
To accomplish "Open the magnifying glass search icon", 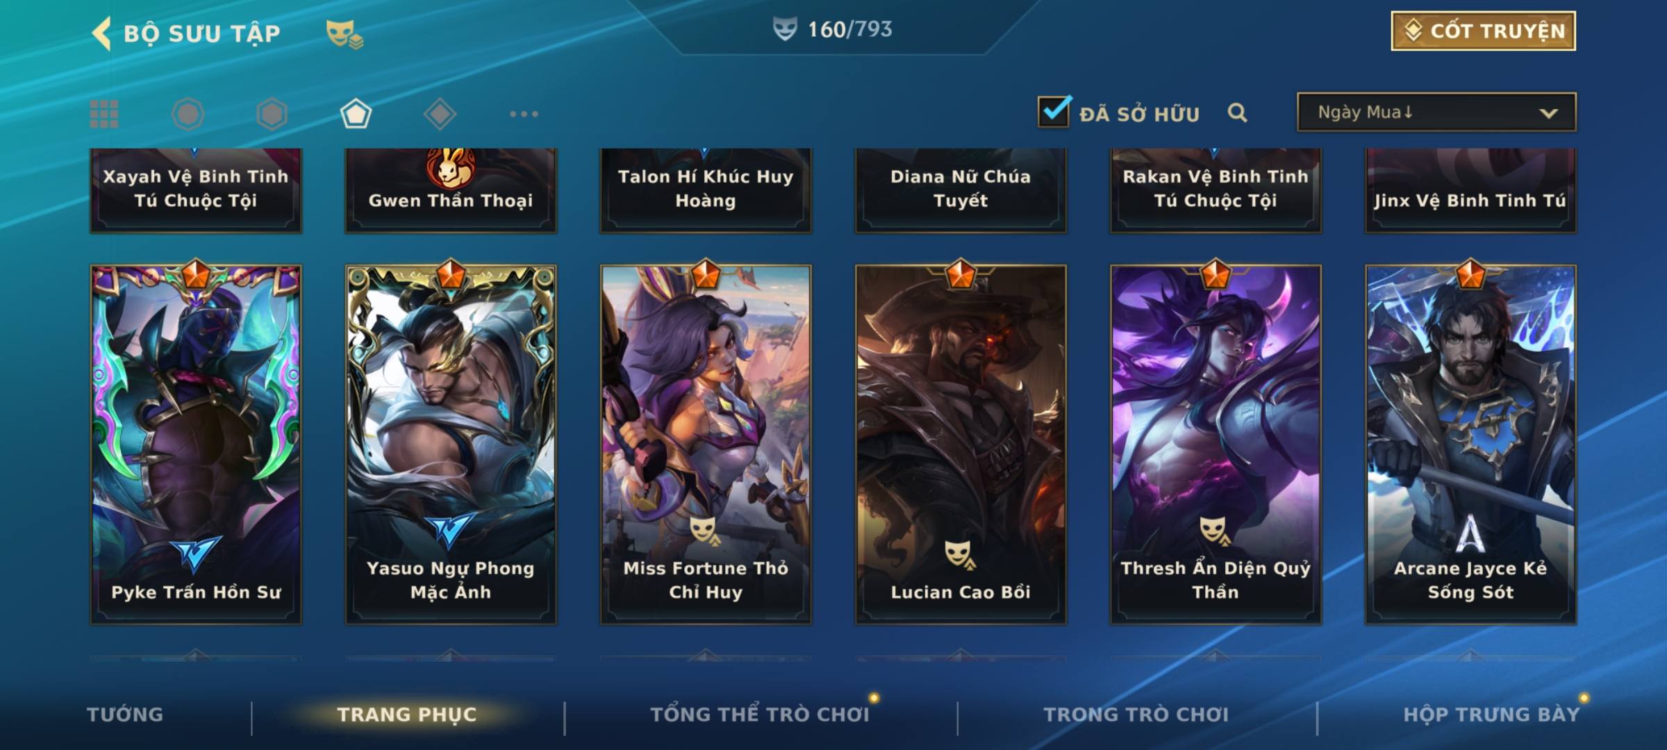I will (x=1237, y=112).
